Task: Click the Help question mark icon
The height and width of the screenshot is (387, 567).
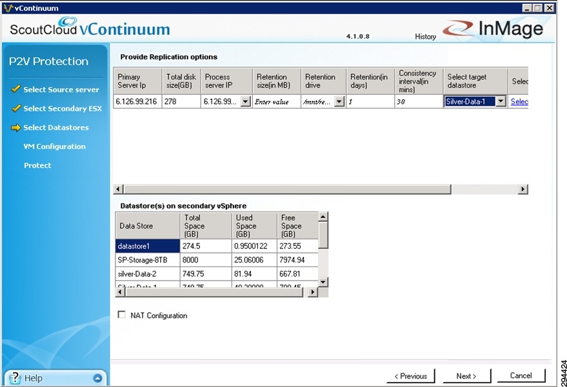Action: tap(14, 378)
